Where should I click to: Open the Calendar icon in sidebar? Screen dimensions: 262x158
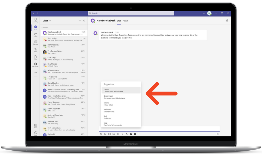click(36, 43)
